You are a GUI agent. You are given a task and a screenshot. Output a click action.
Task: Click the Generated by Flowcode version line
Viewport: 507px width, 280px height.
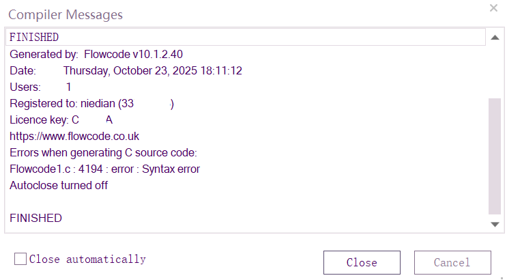[96, 54]
